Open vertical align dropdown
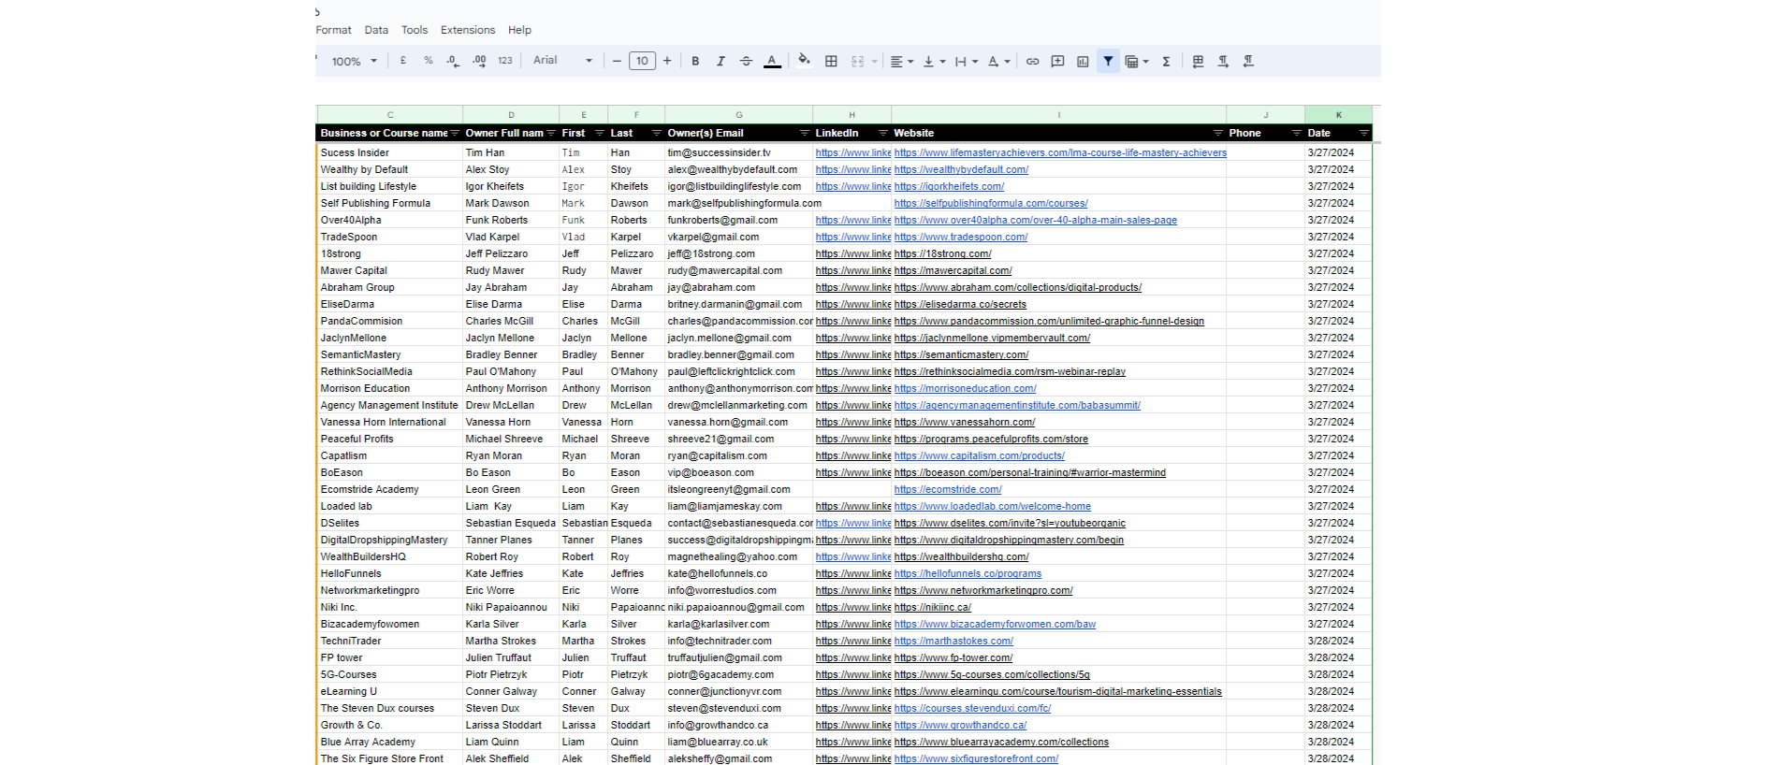The width and height of the screenshot is (1790, 765). point(934,61)
